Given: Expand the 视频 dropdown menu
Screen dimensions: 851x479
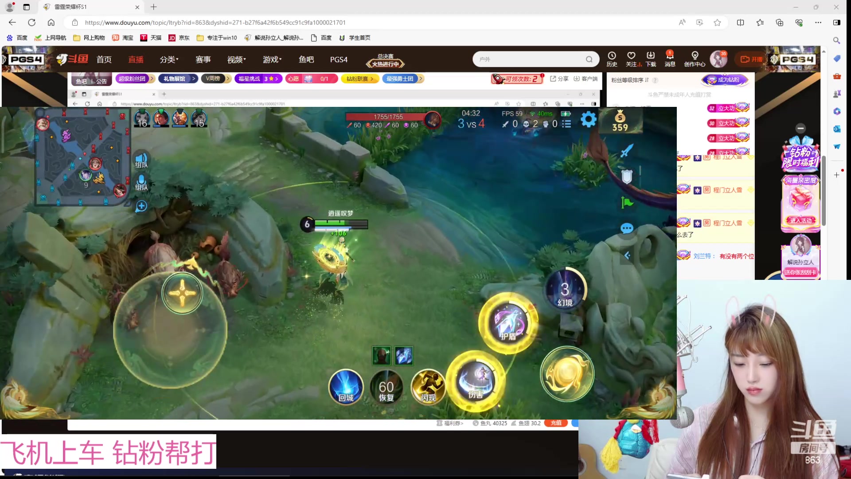Looking at the screenshot, I should tap(236, 59).
